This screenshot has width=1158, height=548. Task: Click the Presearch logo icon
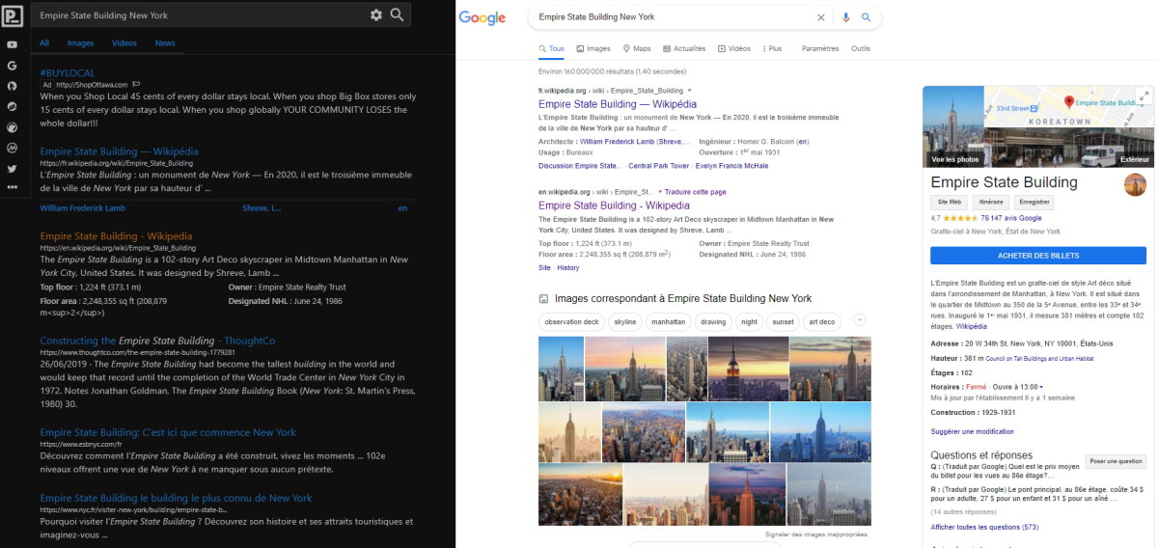[12, 15]
